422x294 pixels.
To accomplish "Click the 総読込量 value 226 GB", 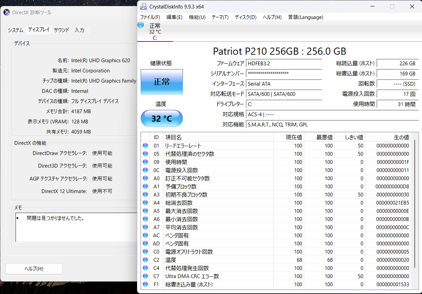I will [x=397, y=63].
